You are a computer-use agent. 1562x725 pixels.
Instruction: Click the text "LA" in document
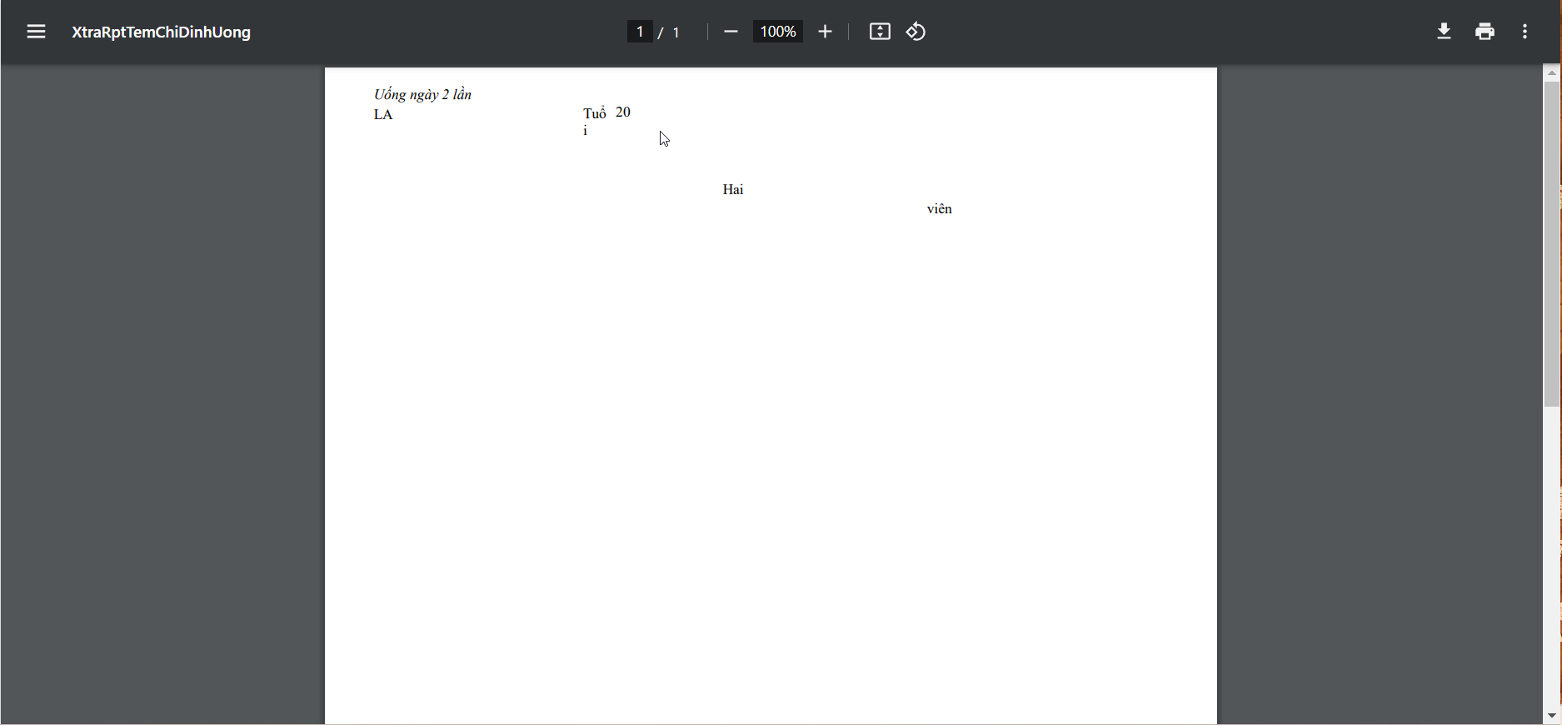pyautogui.click(x=383, y=115)
